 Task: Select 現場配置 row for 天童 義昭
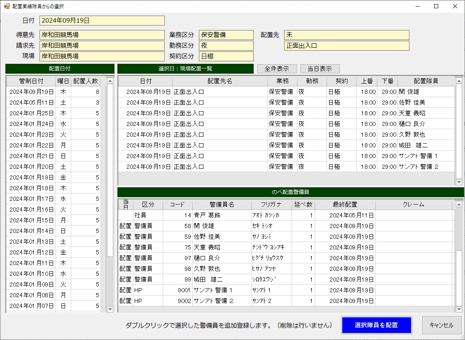[x=287, y=113]
